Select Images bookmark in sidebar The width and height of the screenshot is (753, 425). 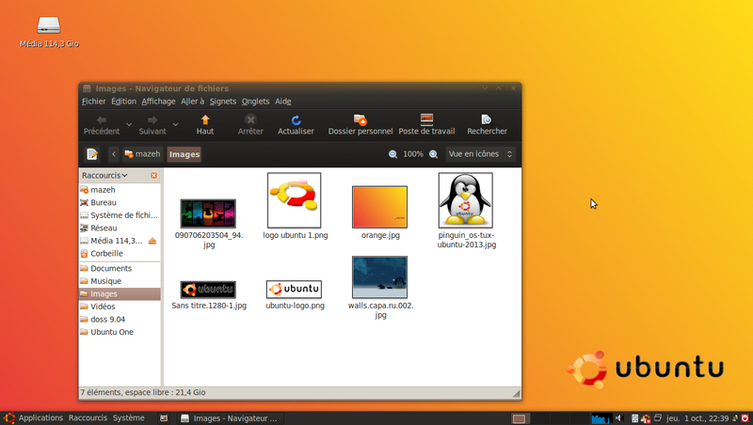click(120, 293)
